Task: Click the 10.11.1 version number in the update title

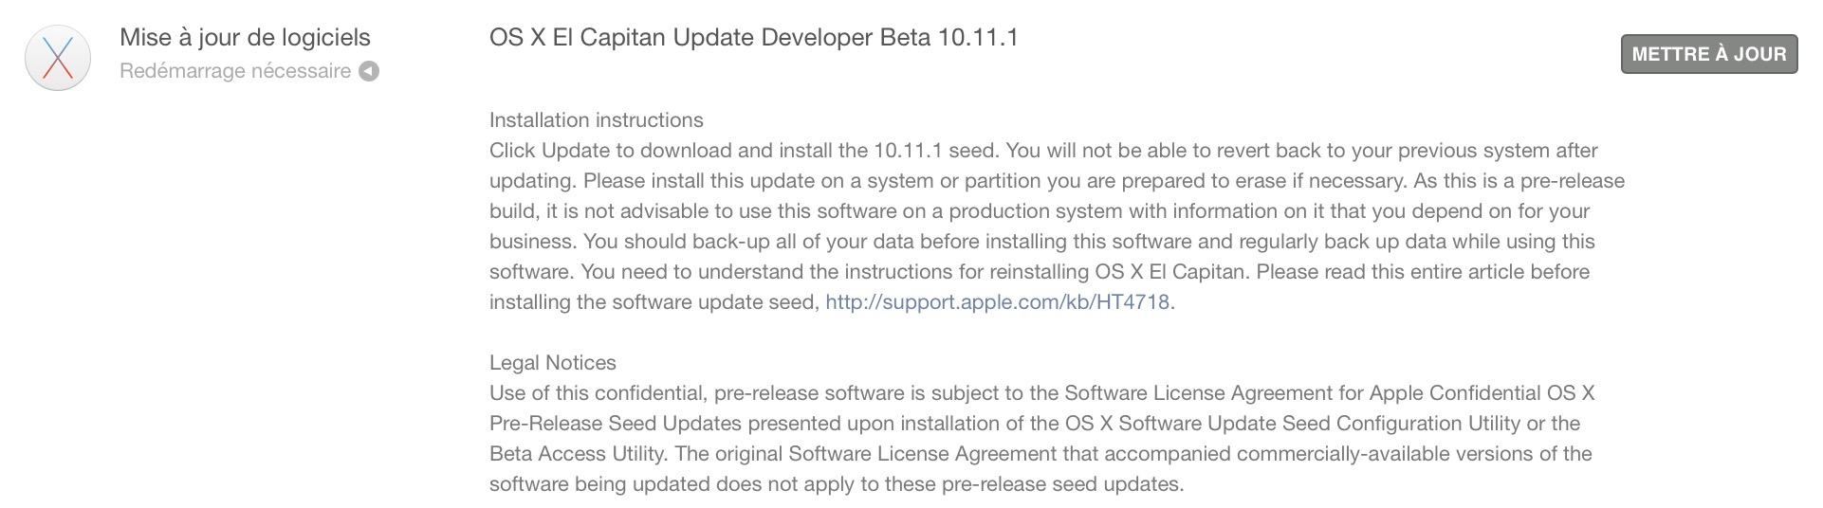Action: (978, 38)
